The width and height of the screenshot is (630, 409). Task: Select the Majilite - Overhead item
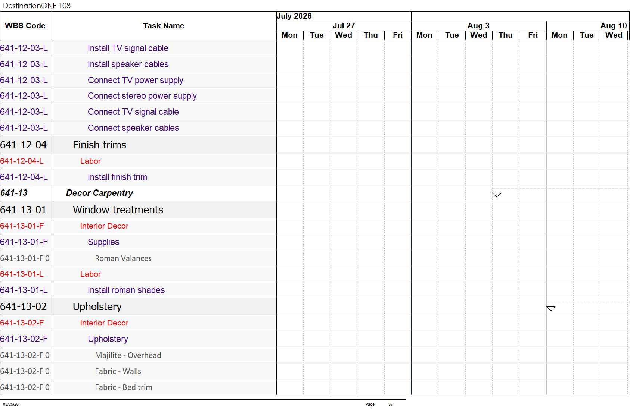[x=128, y=355]
